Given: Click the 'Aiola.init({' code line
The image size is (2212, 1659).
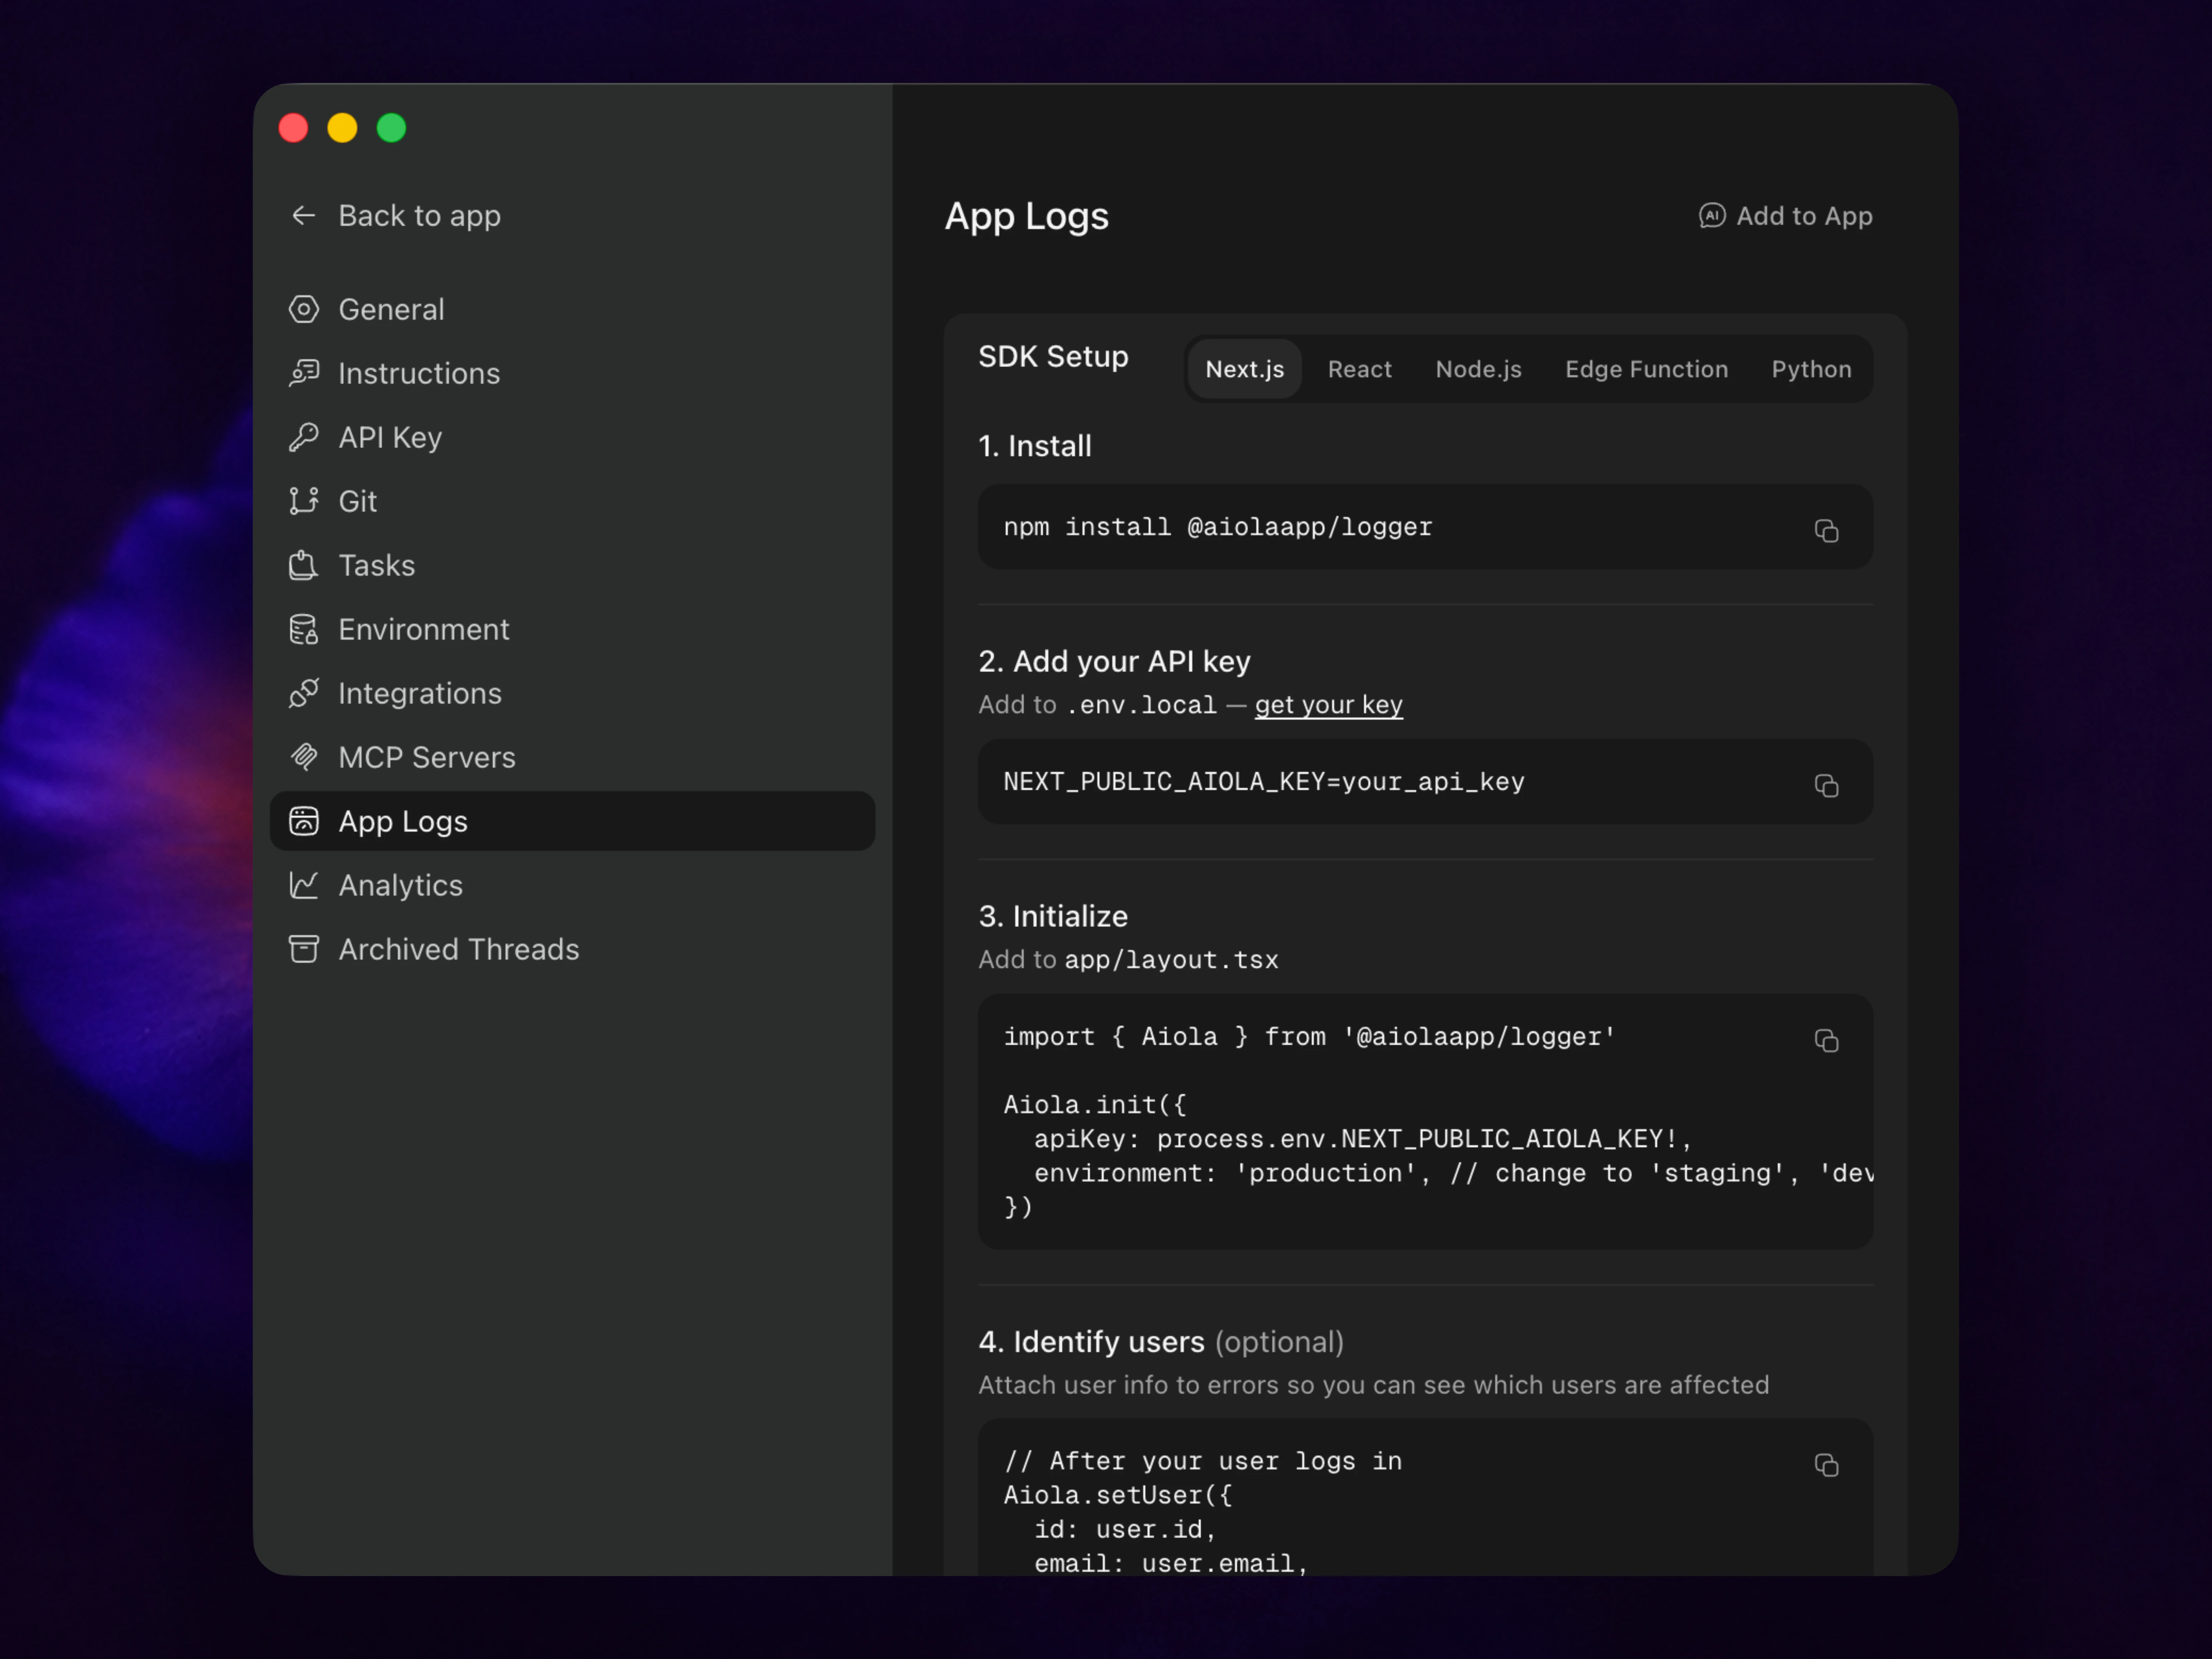Looking at the screenshot, I should pyautogui.click(x=1095, y=1105).
